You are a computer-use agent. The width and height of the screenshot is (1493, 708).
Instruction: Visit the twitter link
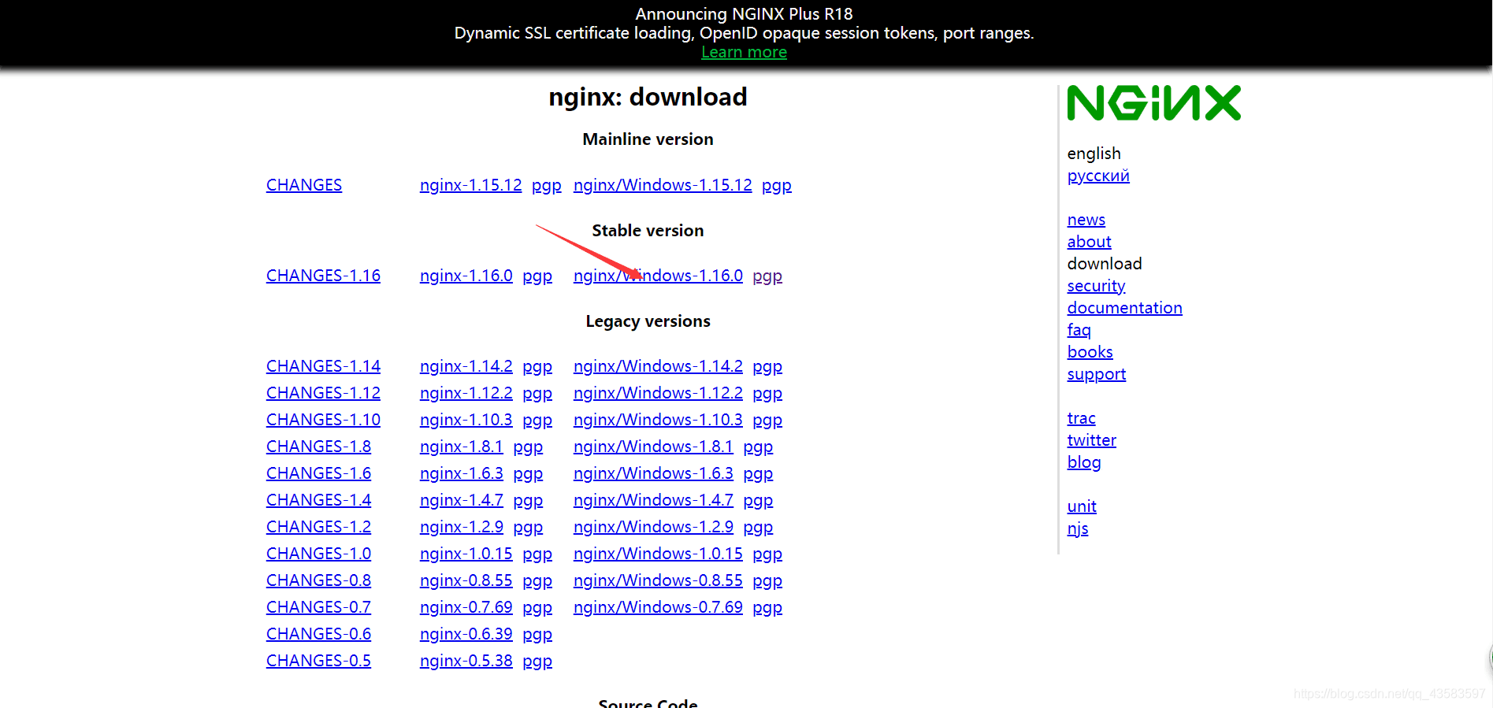[x=1091, y=440]
